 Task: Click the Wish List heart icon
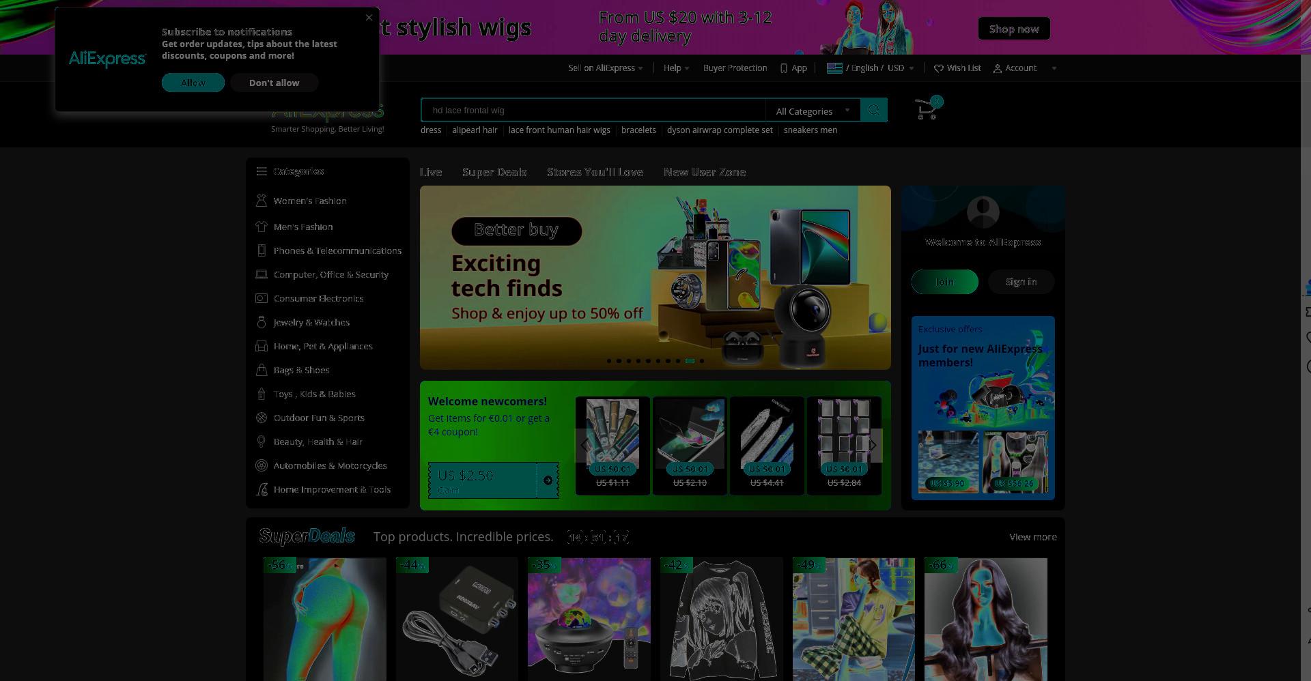(x=939, y=68)
